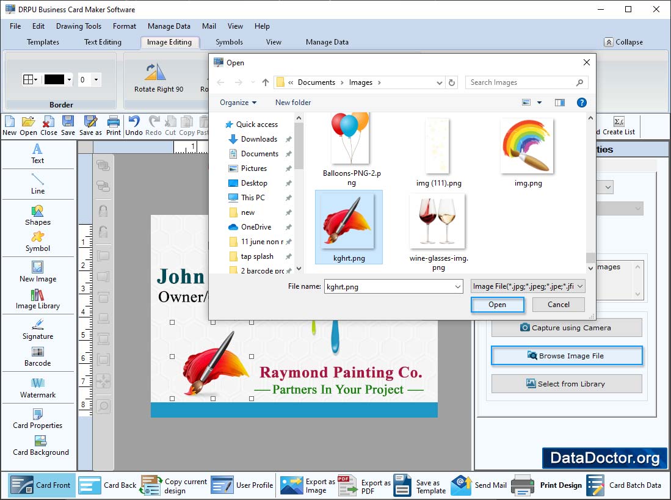Viewport: 671px width, 500px height.
Task: Click the Help icon in Open dialog
Action: (x=582, y=103)
